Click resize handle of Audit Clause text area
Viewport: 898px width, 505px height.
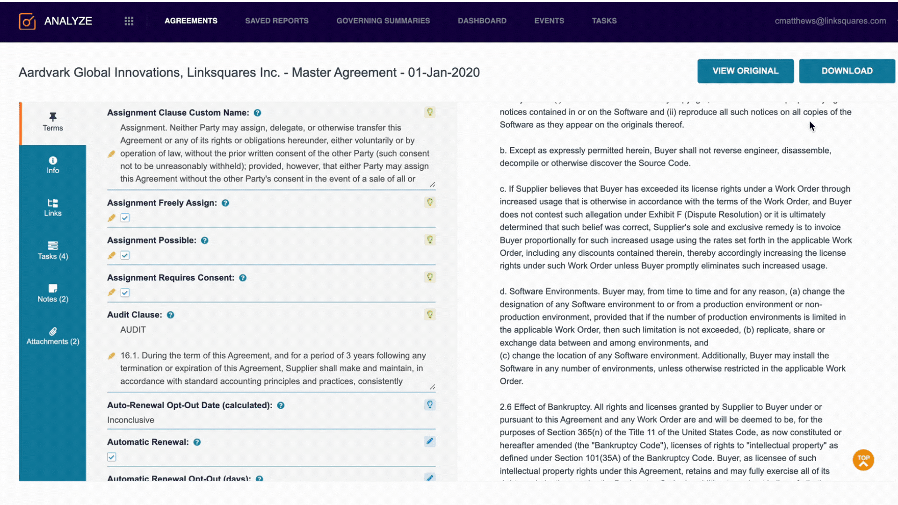433,387
